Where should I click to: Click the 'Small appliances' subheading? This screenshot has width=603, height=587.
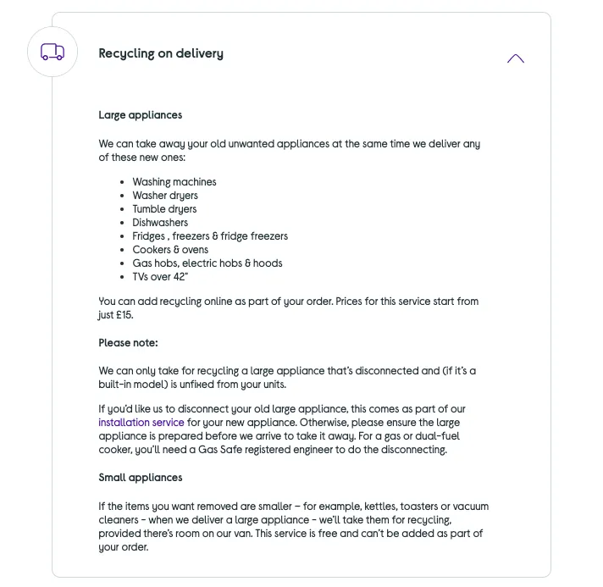(x=141, y=478)
